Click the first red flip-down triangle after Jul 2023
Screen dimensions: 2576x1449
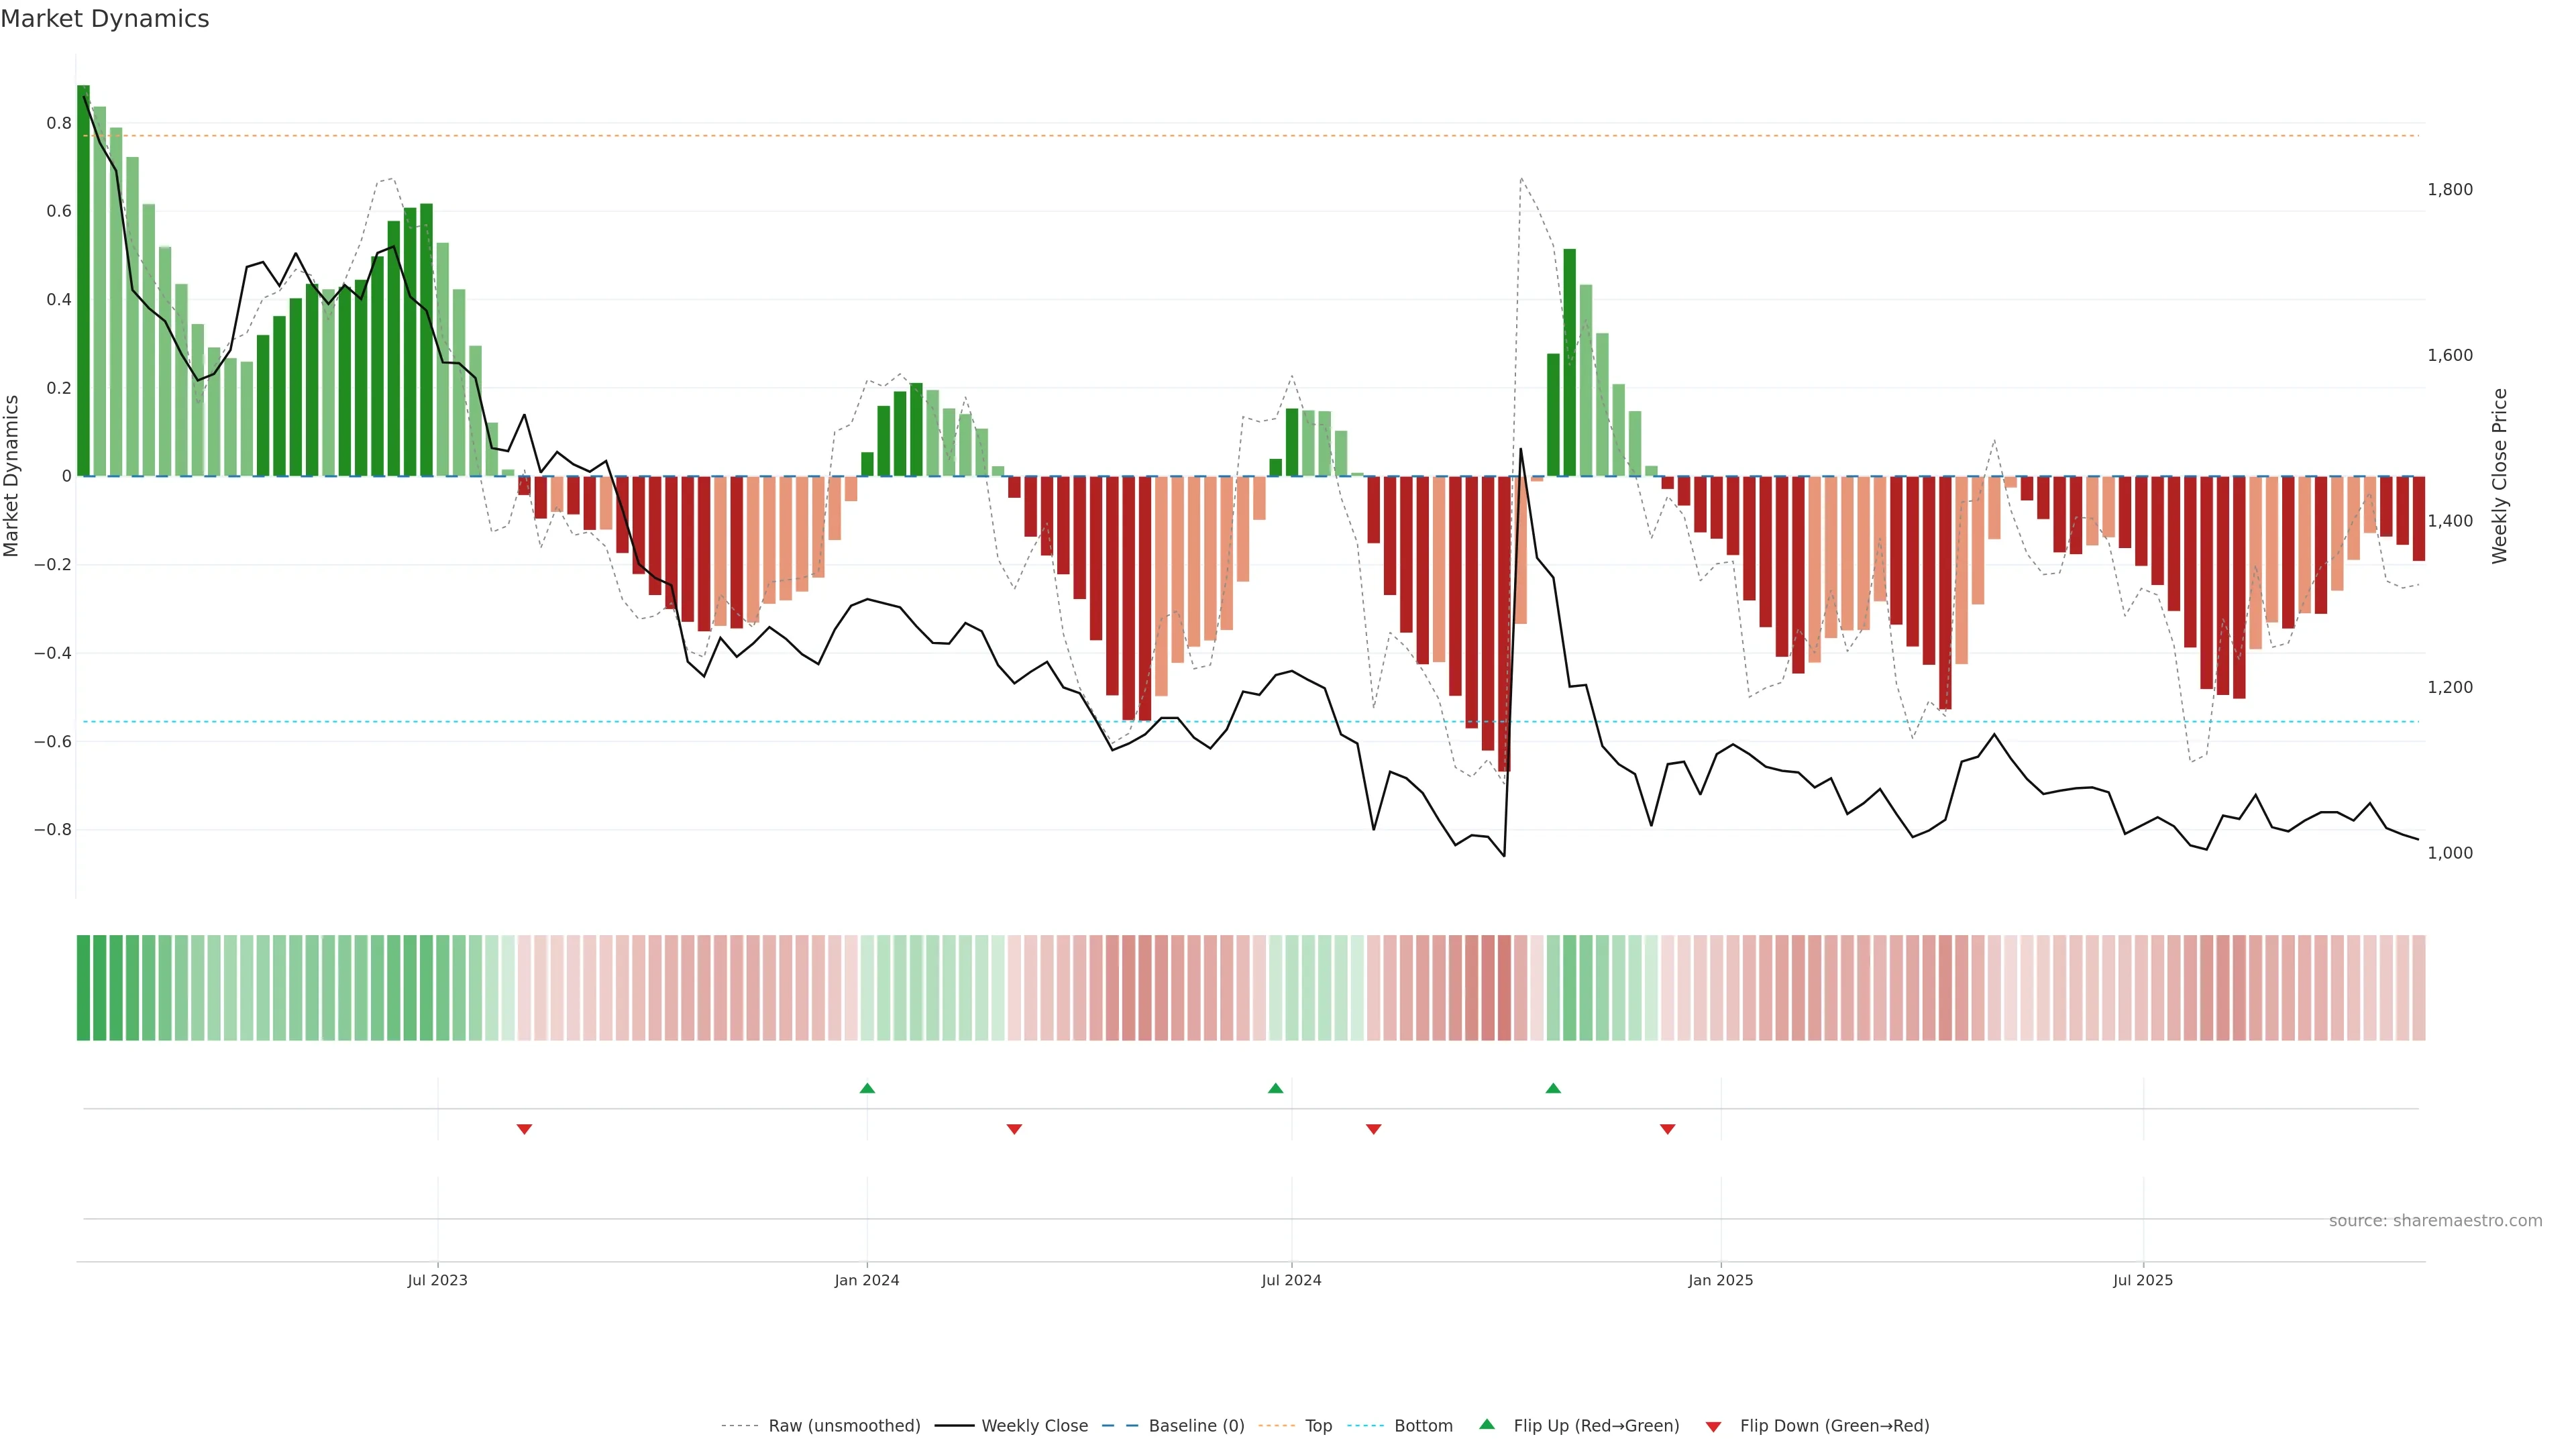coord(524,1129)
